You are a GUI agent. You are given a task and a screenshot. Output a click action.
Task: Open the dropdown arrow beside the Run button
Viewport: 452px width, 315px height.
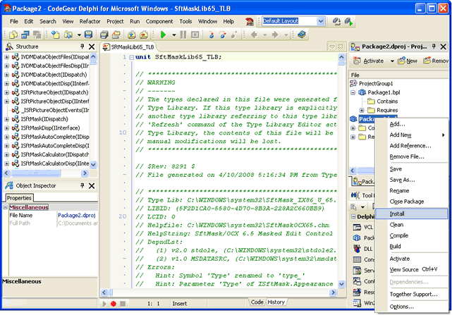tap(174, 35)
